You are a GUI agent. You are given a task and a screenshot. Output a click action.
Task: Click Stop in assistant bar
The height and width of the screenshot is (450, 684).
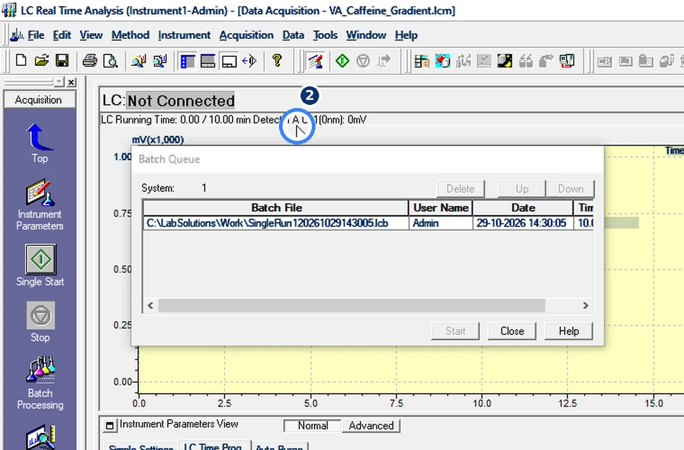click(40, 322)
